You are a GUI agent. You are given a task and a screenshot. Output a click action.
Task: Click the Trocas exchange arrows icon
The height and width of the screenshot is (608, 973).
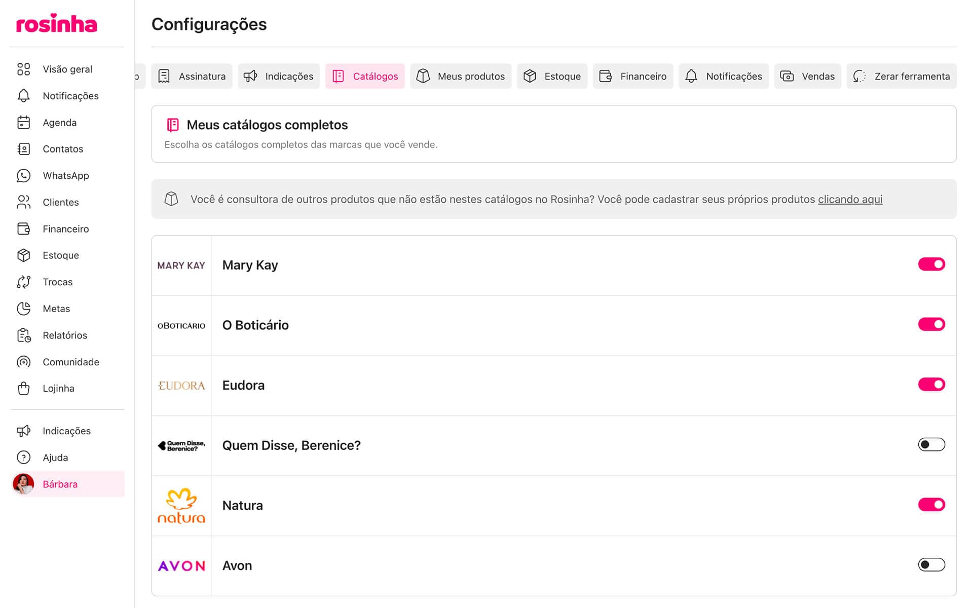[23, 282]
